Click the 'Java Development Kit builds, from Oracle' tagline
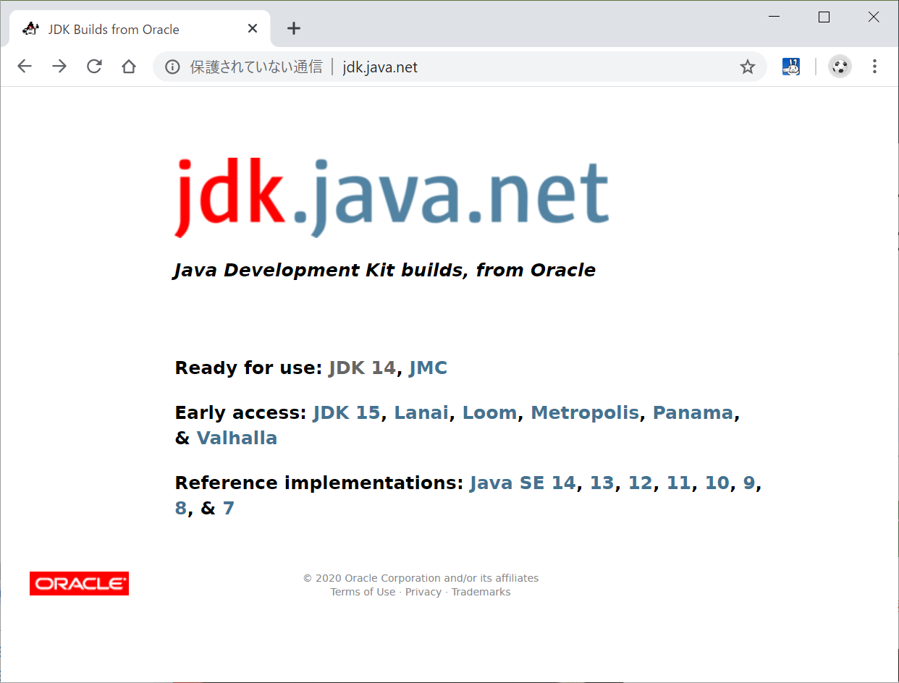The width and height of the screenshot is (899, 683). tap(384, 270)
